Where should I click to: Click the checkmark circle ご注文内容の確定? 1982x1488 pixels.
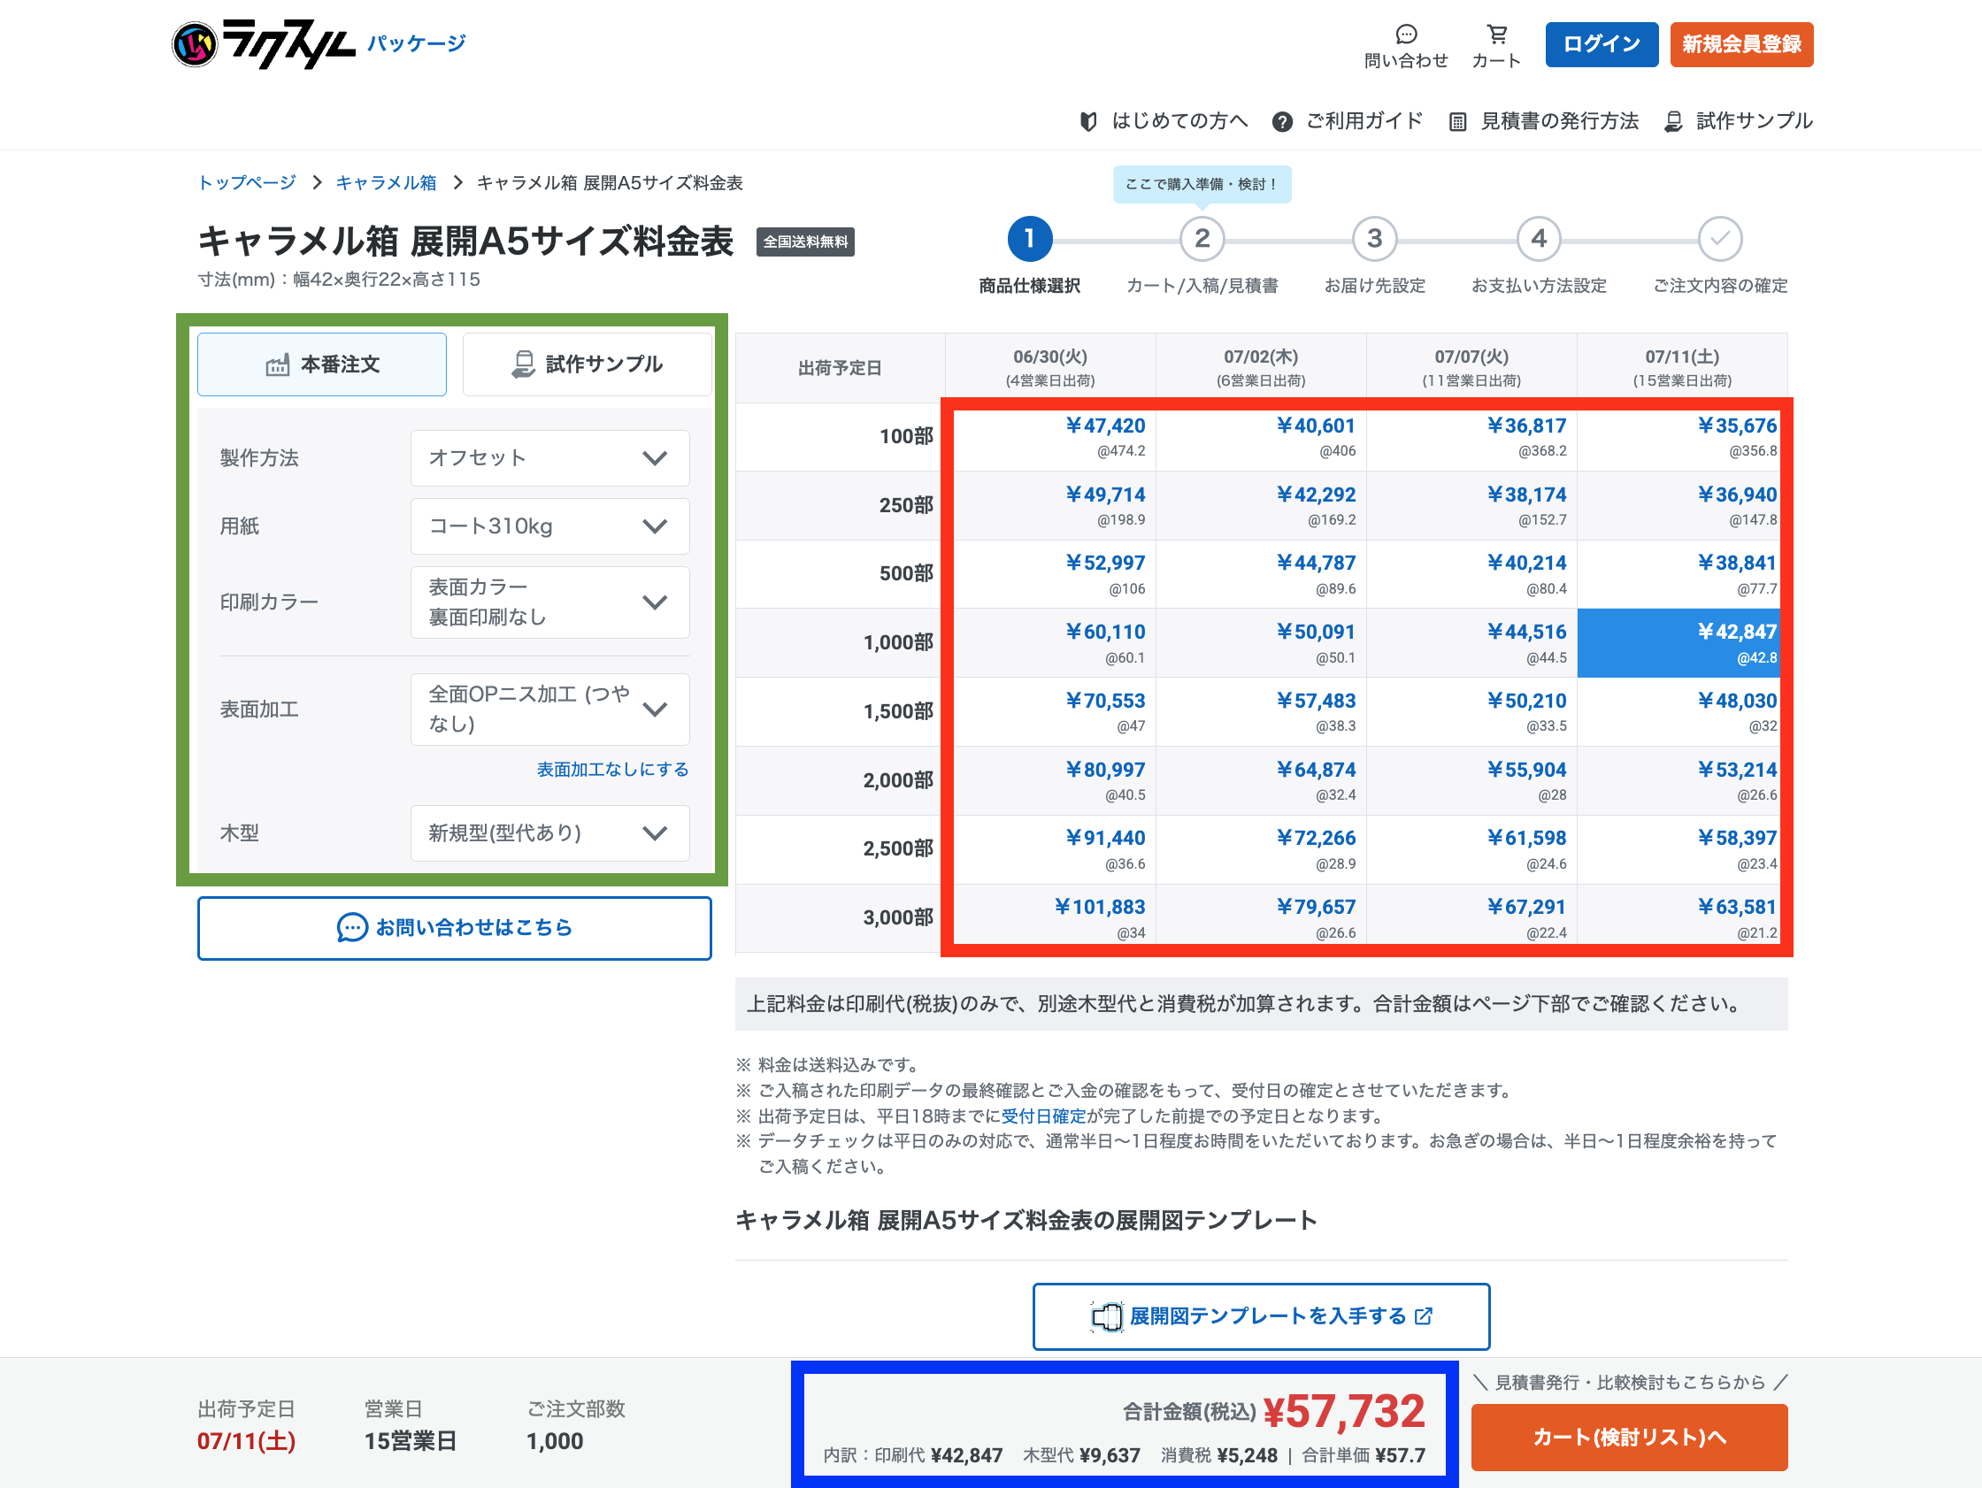click(1719, 238)
